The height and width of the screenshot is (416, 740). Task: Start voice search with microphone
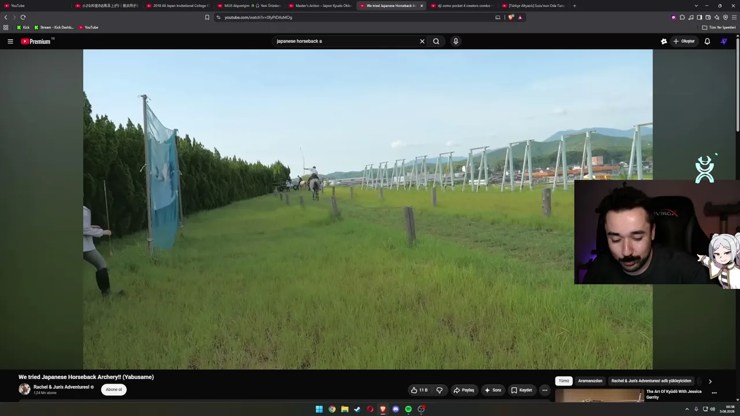tap(456, 41)
